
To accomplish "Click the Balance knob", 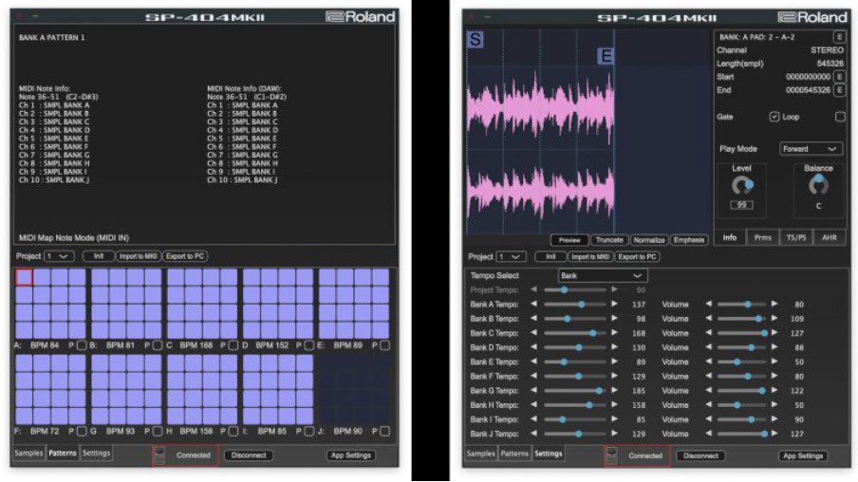I will point(818,186).
